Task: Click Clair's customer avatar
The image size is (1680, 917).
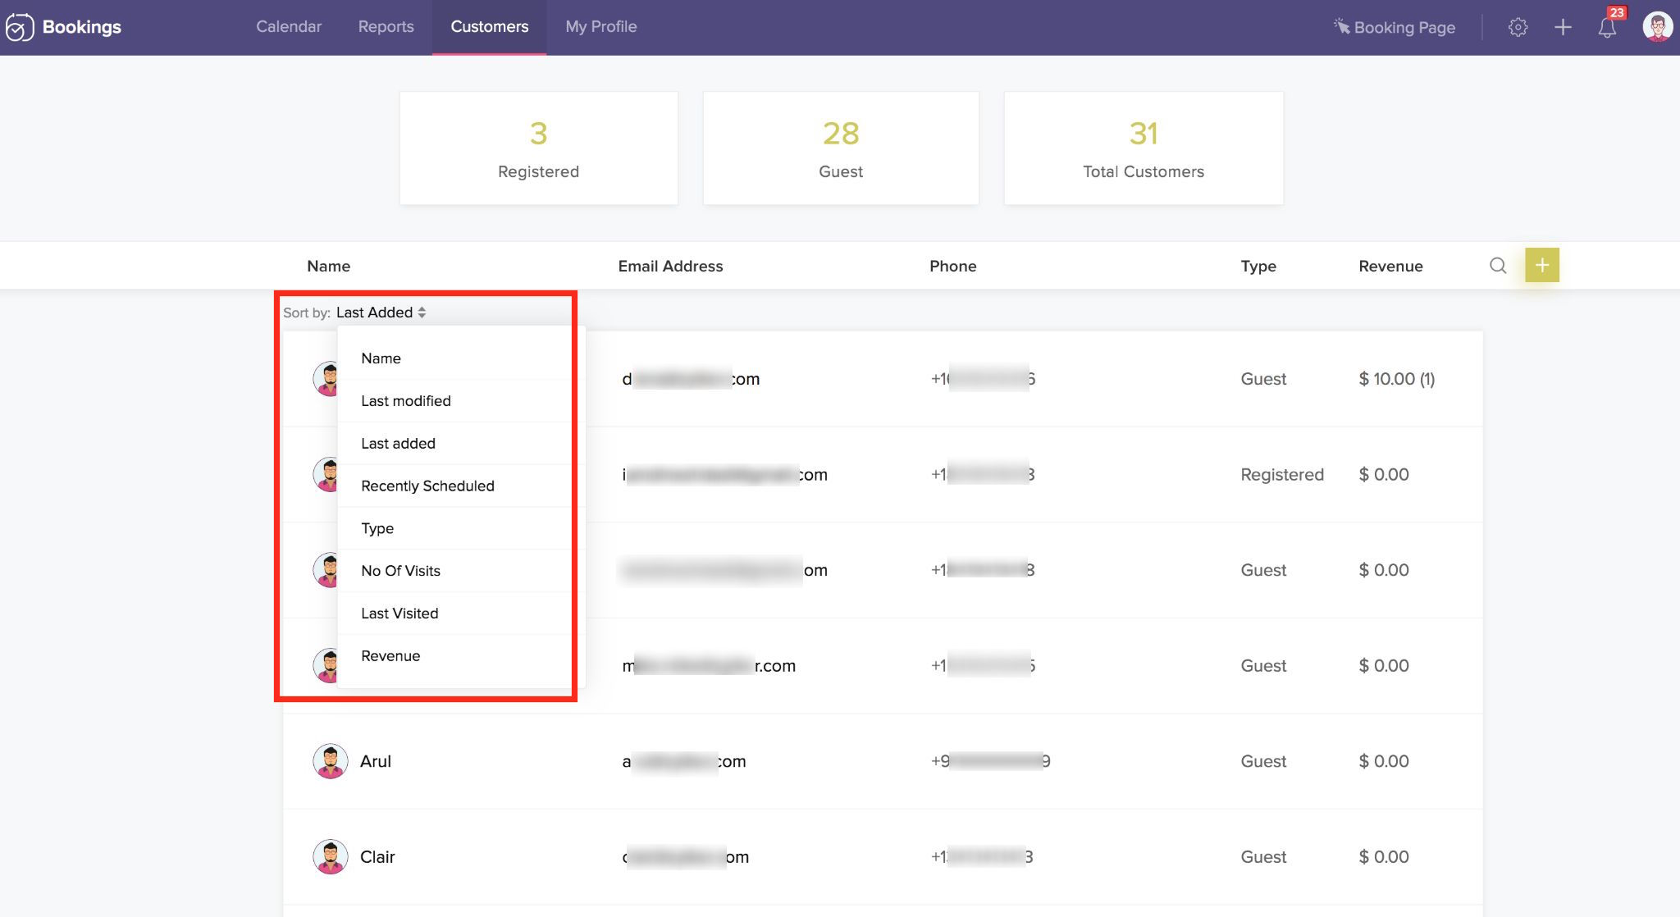Action: pos(330,856)
